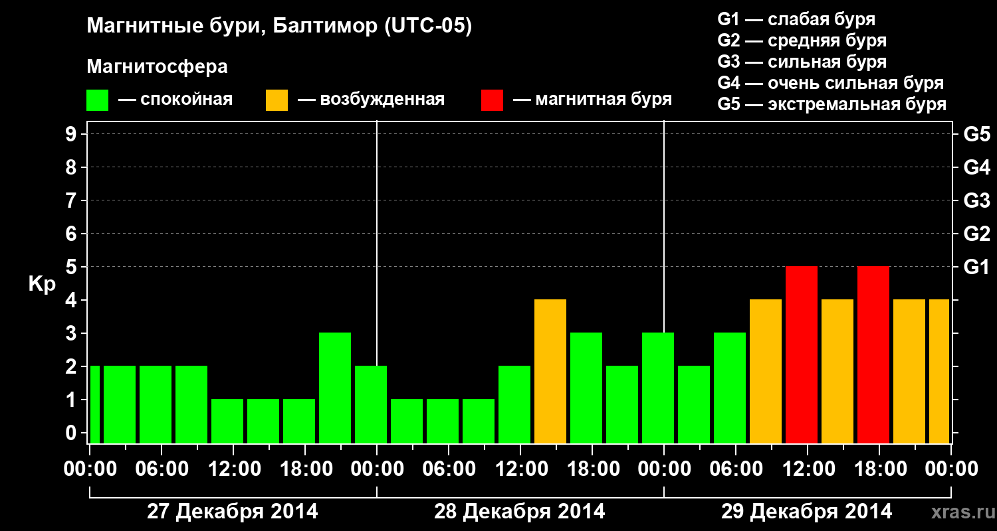
Task: Click the only orange bar on 28 Декабря
Action: 550,371
